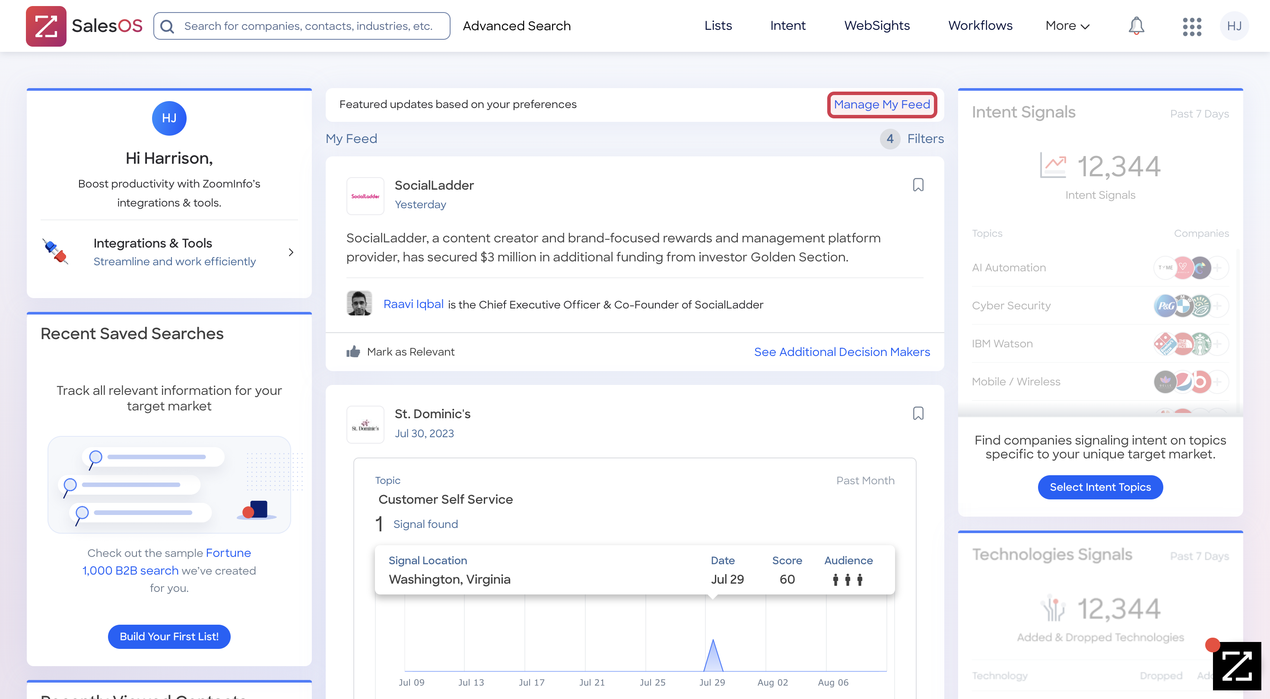Add a company to the AI Automation topic
The height and width of the screenshot is (699, 1270).
tap(1218, 268)
